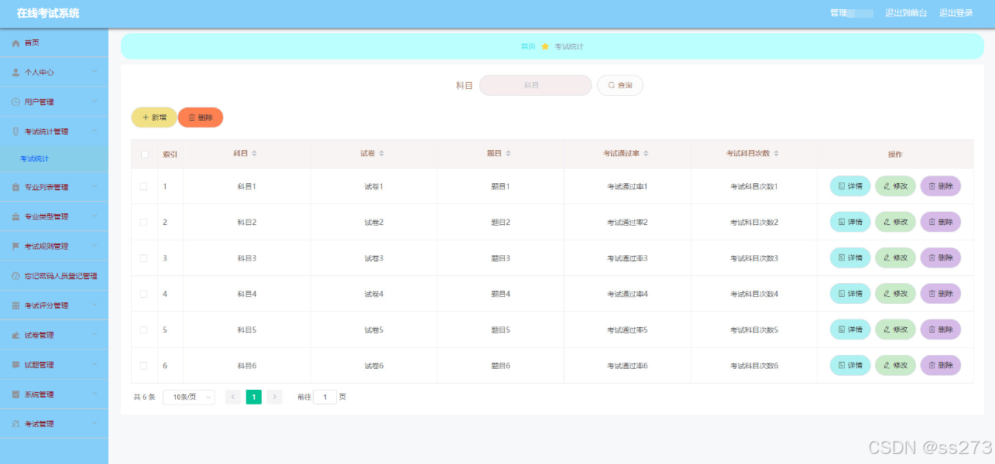Click the icon beside 考试管理
The image size is (995, 464).
click(15, 424)
